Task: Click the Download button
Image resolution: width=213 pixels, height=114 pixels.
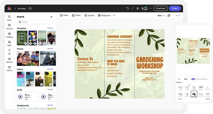Action: coord(160,9)
